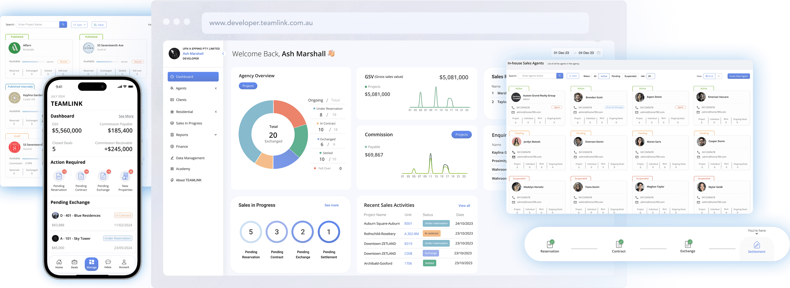Open the Dashboard menu item
Image resolution: width=790 pixels, height=288 pixels.
(x=193, y=76)
